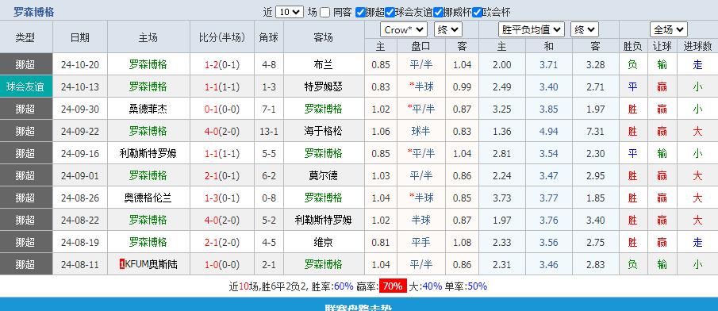This screenshot has width=718, height=311.
Task: Click the 球会友谊 match type cell
Action: (26, 86)
